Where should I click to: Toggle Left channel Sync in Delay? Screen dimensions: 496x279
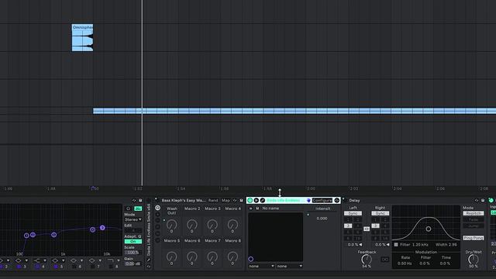click(x=353, y=213)
